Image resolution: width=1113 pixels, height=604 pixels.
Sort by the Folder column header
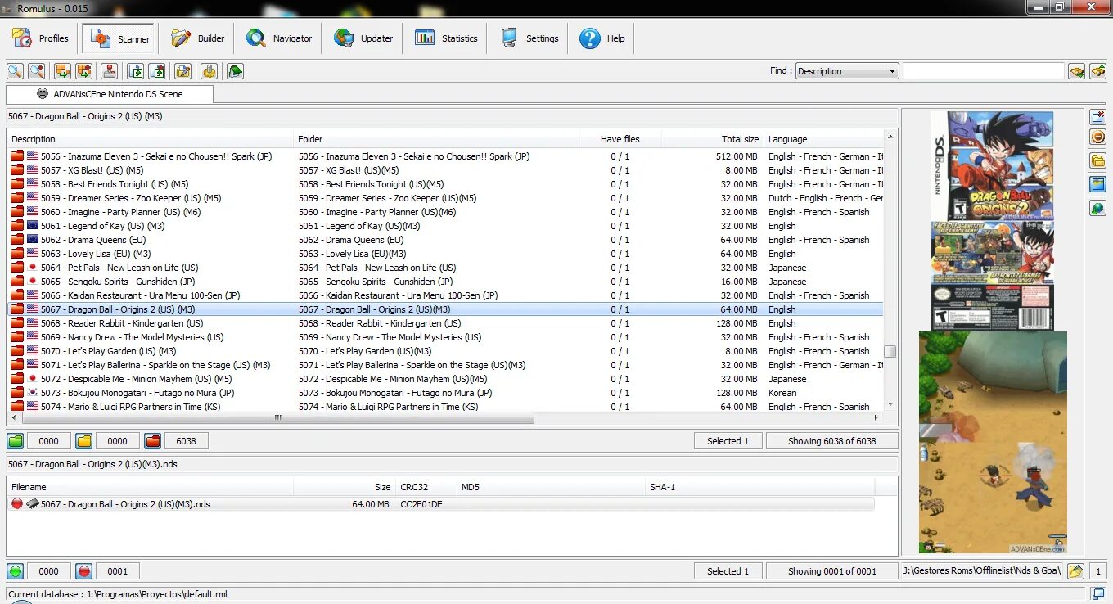click(x=435, y=139)
